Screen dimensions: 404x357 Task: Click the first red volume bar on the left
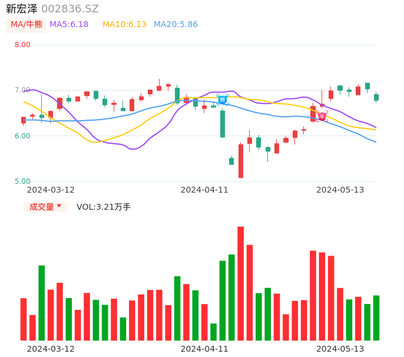(x=24, y=319)
